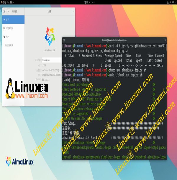177x180 pixels.
Task: Click the terminal title bar text
Action: pos(114,40)
